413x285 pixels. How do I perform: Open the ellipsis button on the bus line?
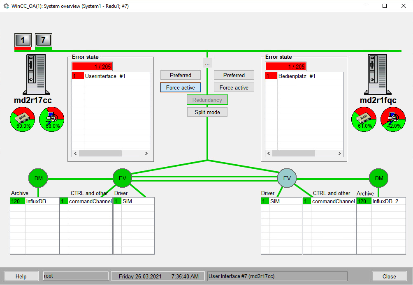(x=207, y=63)
